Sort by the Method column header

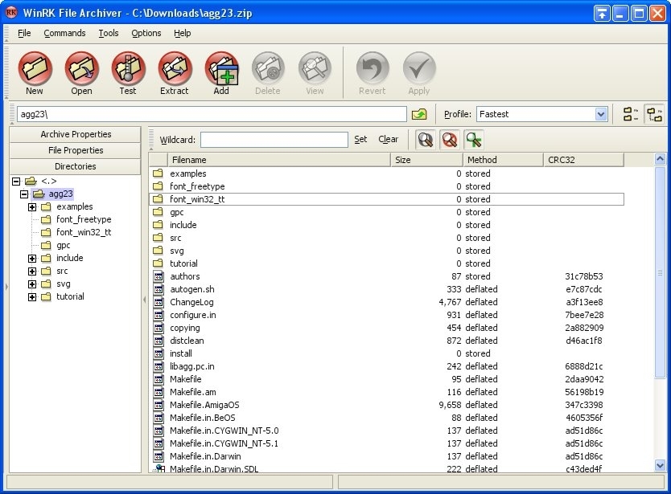pyautogui.click(x=503, y=160)
